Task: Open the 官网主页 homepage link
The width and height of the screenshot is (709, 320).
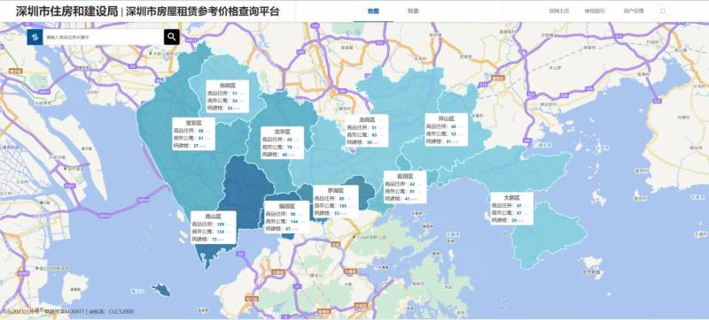Action: pos(559,11)
